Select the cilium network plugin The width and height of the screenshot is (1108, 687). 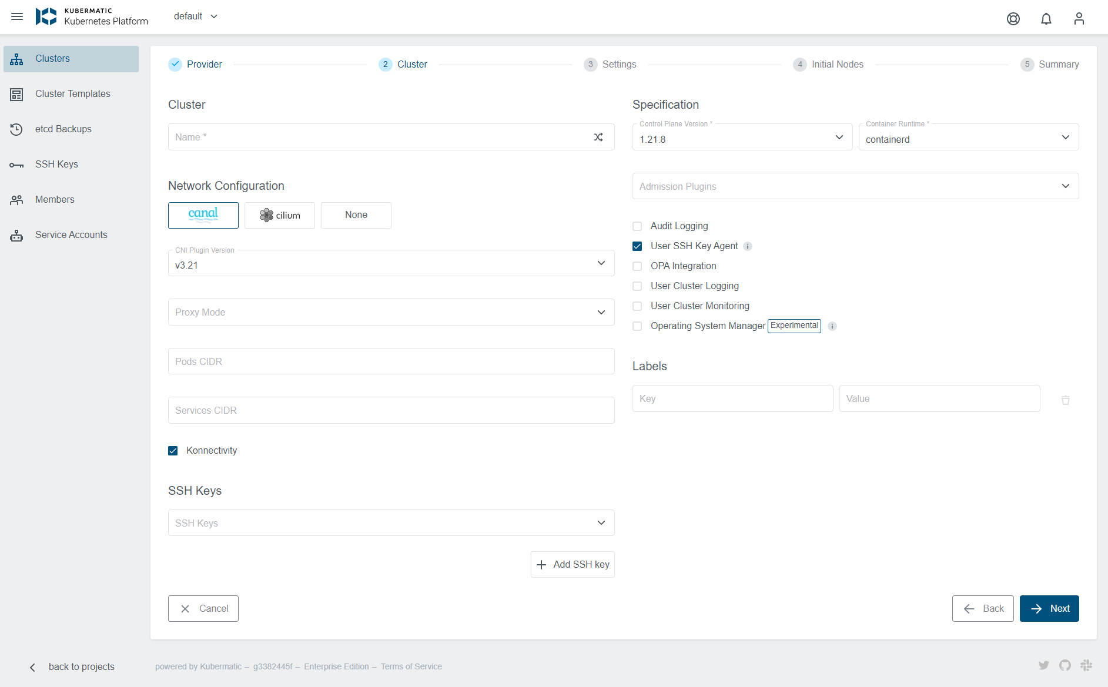279,215
